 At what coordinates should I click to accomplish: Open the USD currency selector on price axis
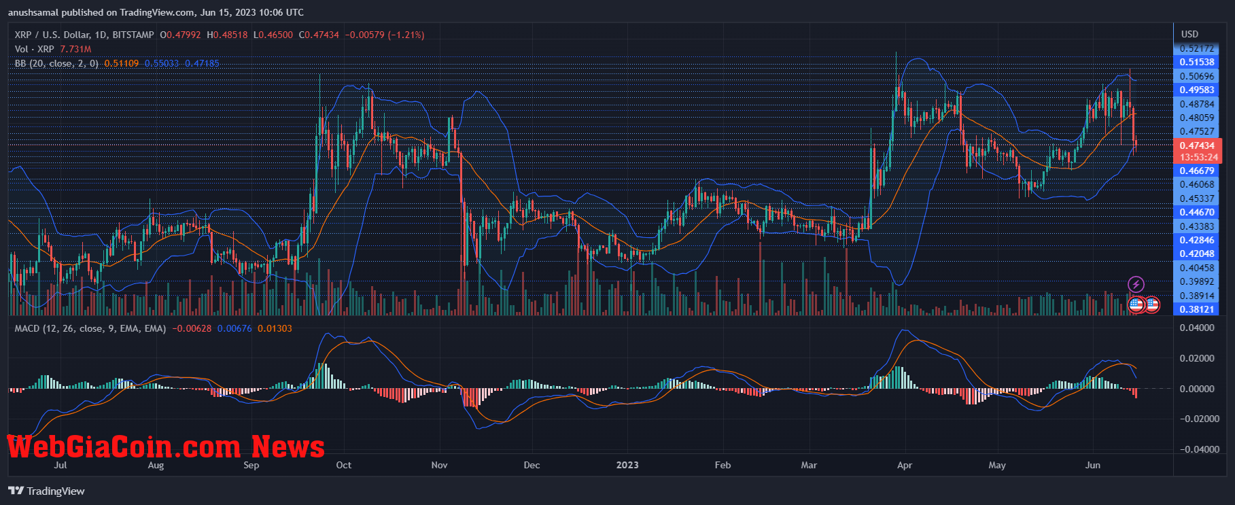tap(1189, 34)
